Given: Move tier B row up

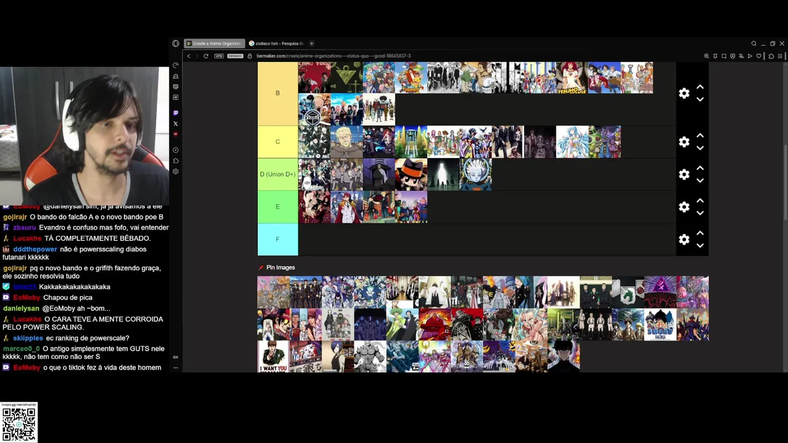Looking at the screenshot, I should [x=700, y=87].
